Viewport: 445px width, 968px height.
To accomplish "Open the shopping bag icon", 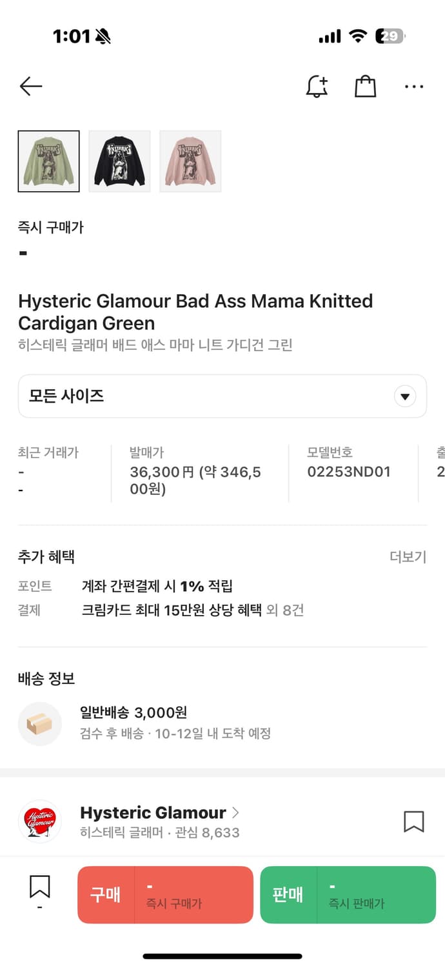I will pyautogui.click(x=365, y=86).
